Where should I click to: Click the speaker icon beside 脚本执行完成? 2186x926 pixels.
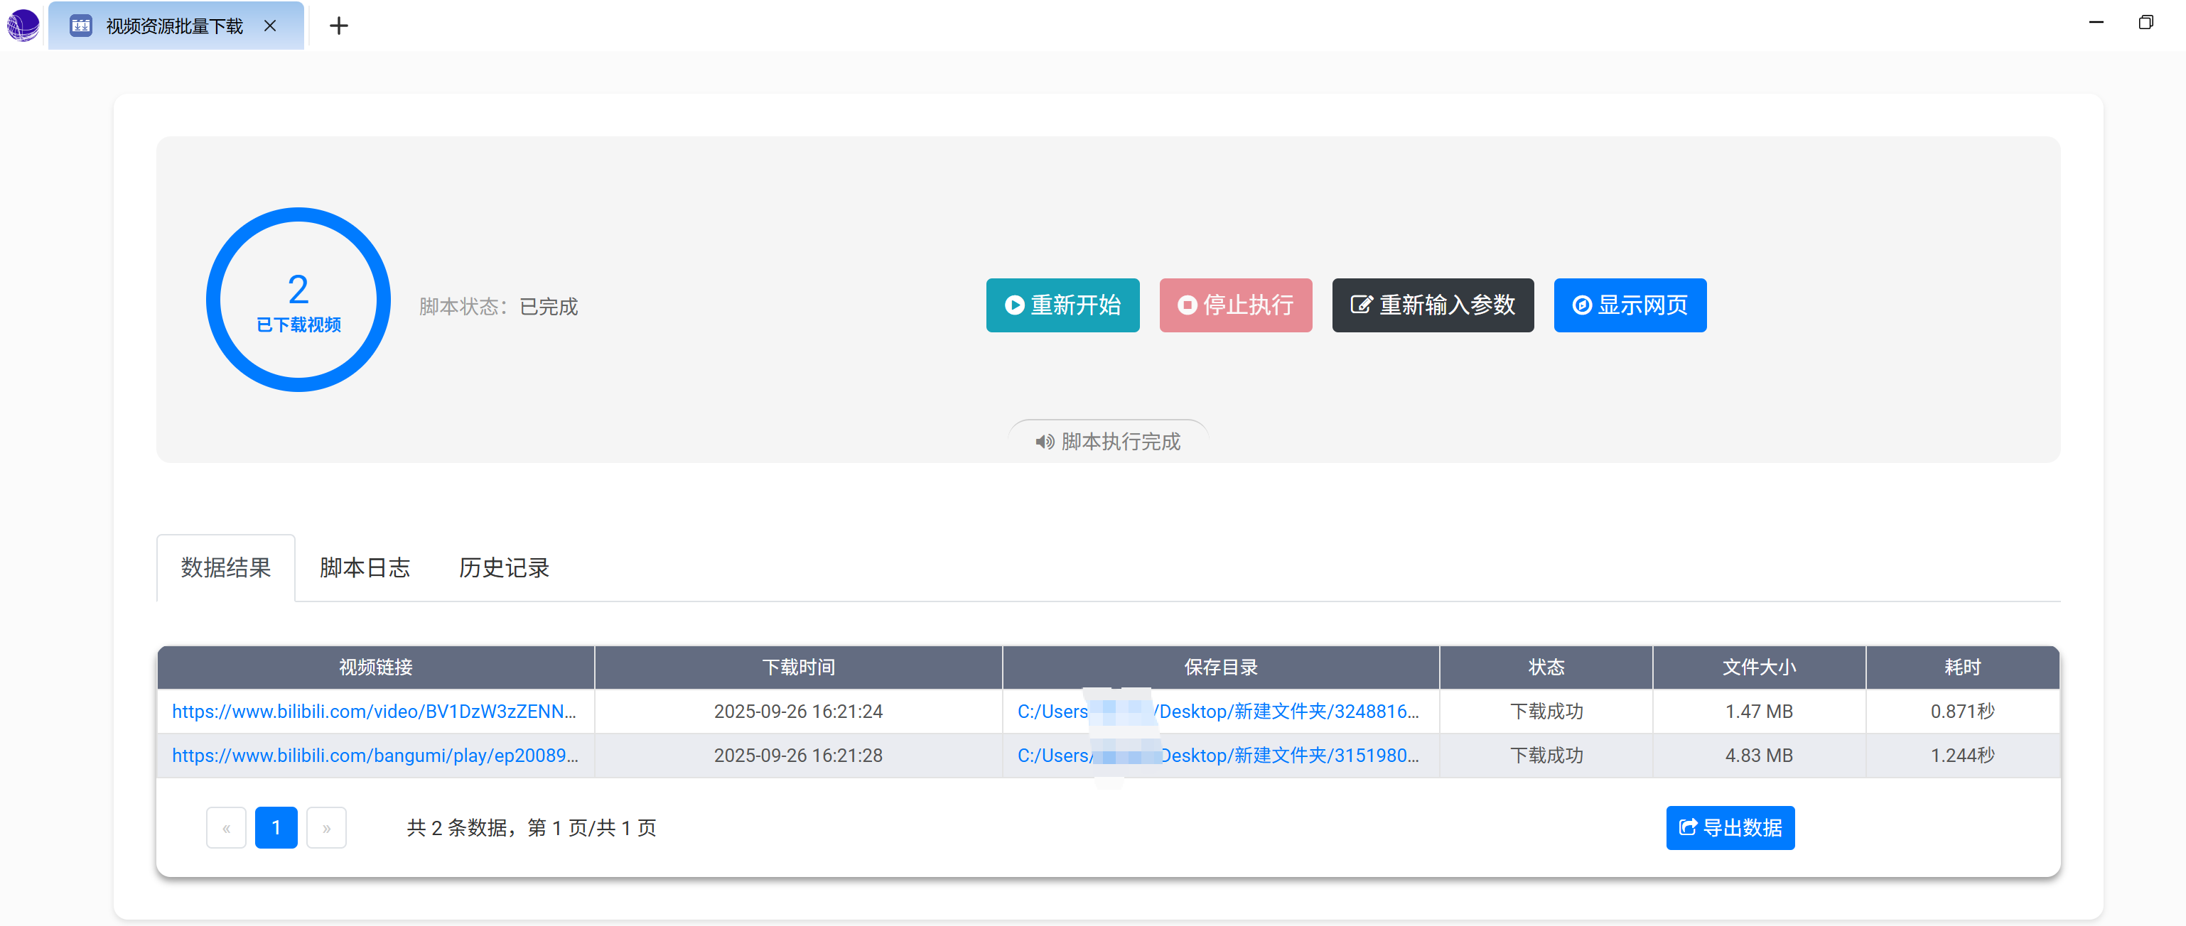coord(1044,441)
